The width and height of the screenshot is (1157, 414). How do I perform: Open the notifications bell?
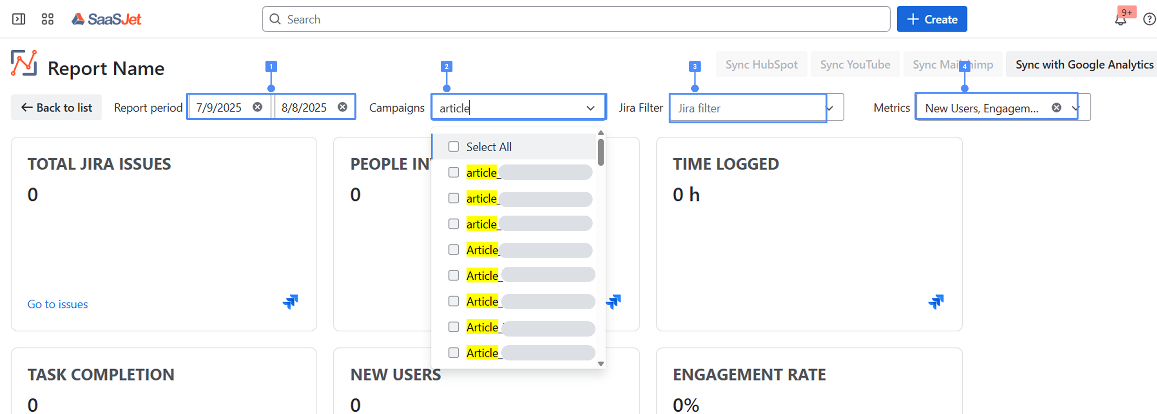1120,20
